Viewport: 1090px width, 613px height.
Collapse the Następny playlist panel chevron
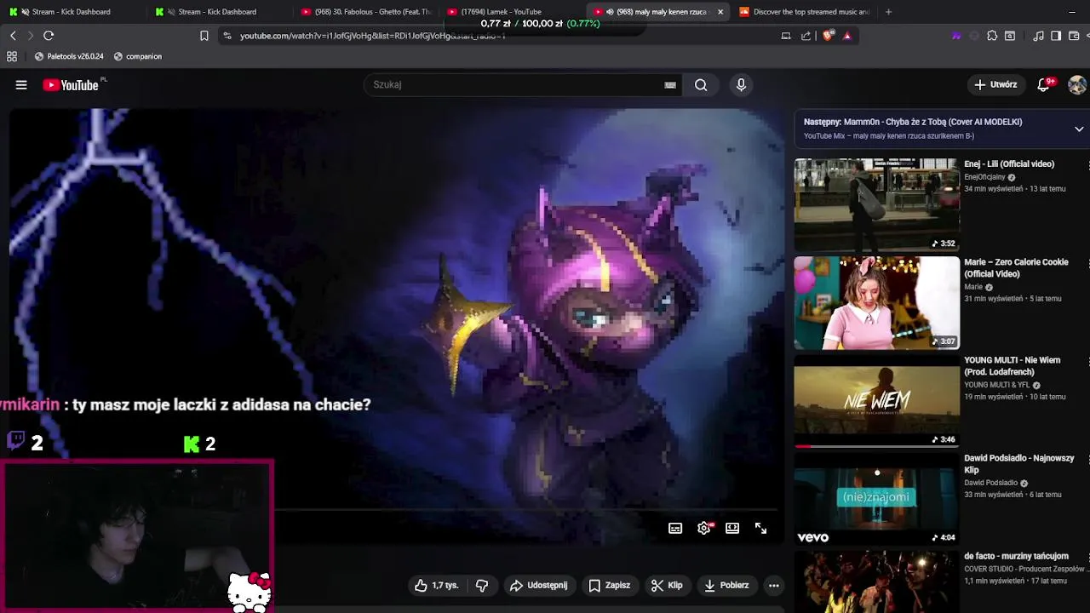tap(1079, 129)
